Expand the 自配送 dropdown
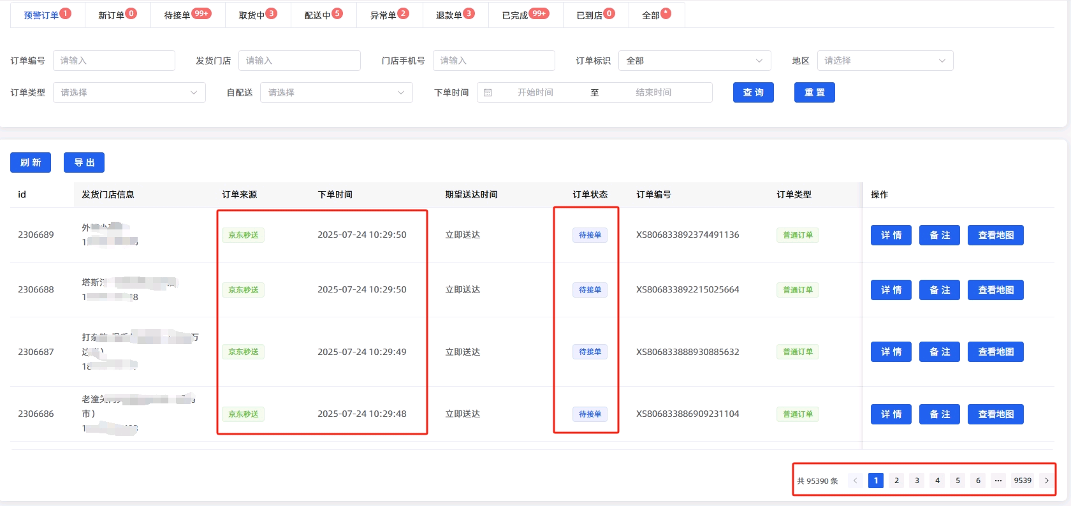The image size is (1071, 506). pos(337,92)
